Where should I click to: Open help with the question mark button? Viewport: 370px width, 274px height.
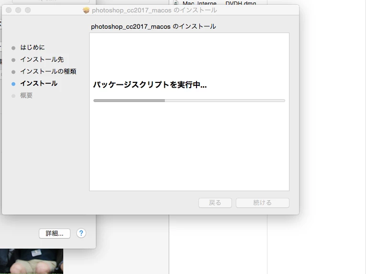click(x=81, y=233)
